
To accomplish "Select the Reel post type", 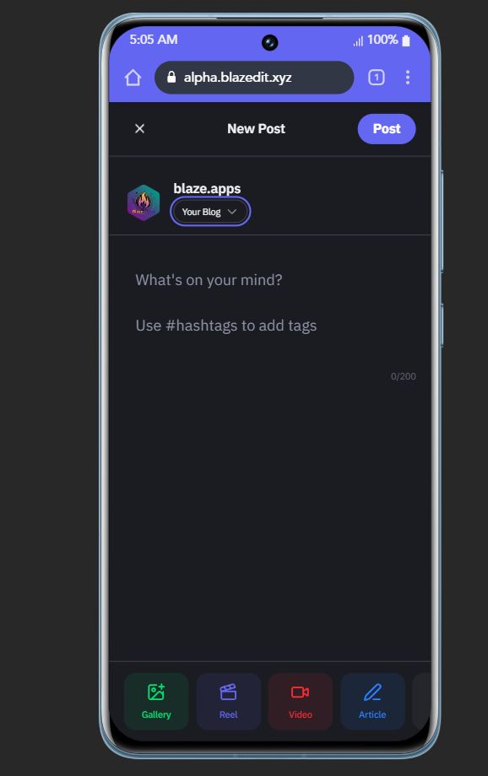I will pos(229,701).
